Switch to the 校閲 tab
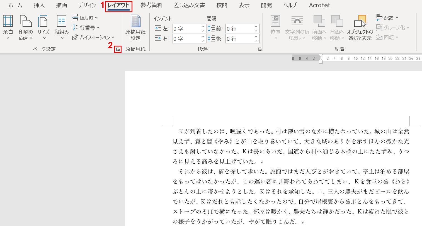422x226 pixels. click(222, 5)
